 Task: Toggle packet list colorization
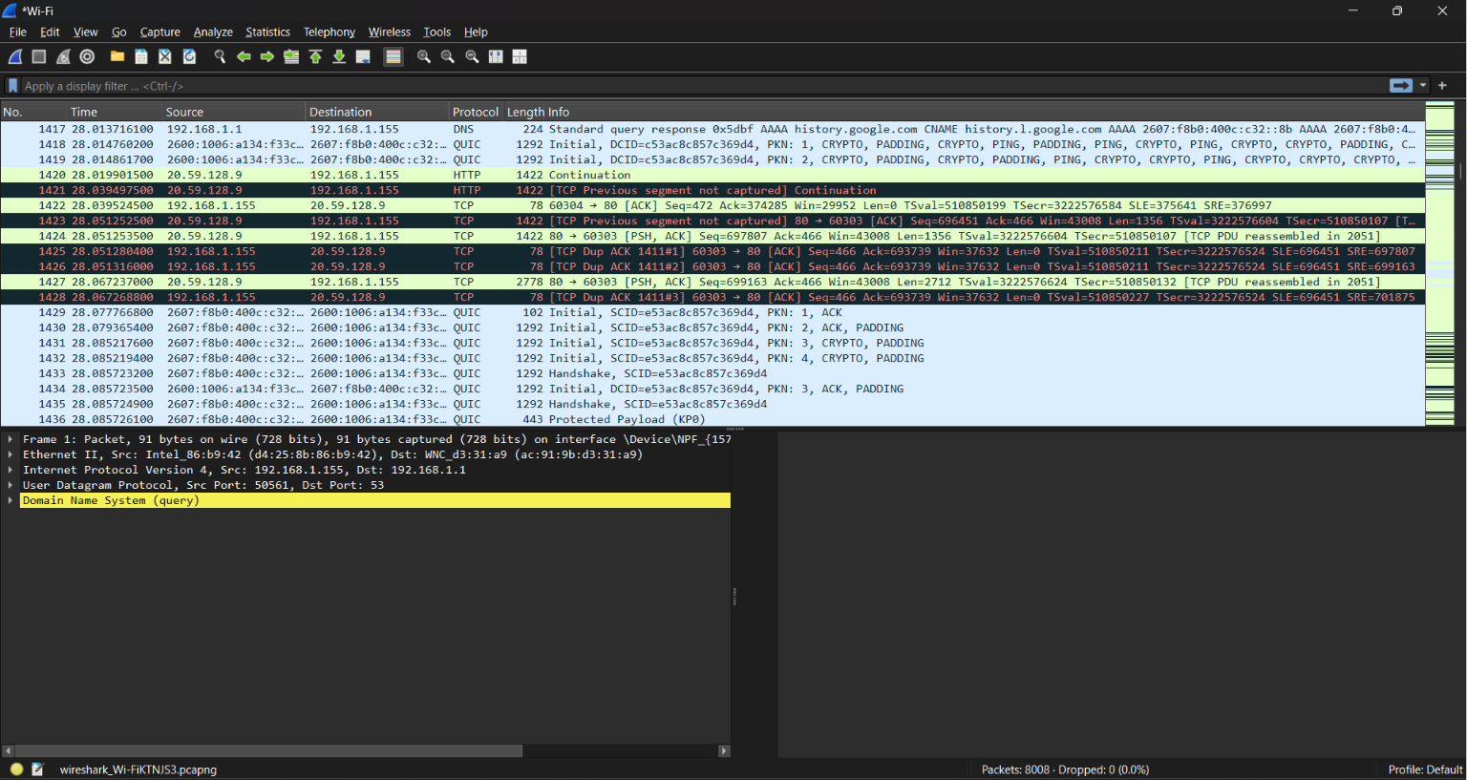tap(393, 57)
